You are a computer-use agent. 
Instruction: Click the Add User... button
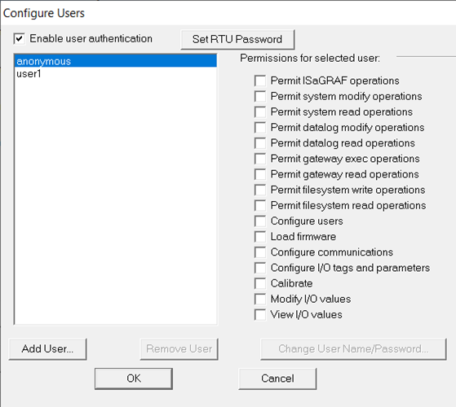[47, 349]
